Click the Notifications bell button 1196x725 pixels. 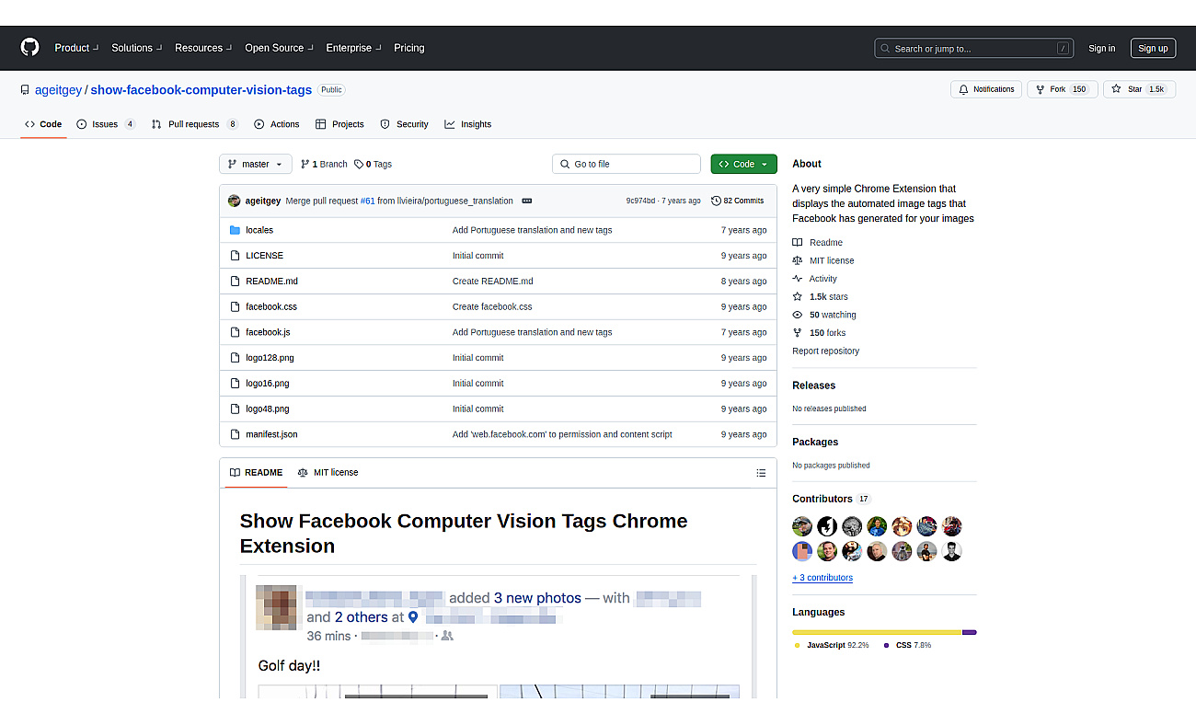pos(986,89)
